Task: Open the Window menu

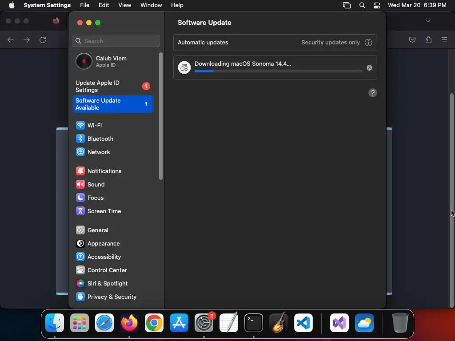Action: (x=151, y=5)
